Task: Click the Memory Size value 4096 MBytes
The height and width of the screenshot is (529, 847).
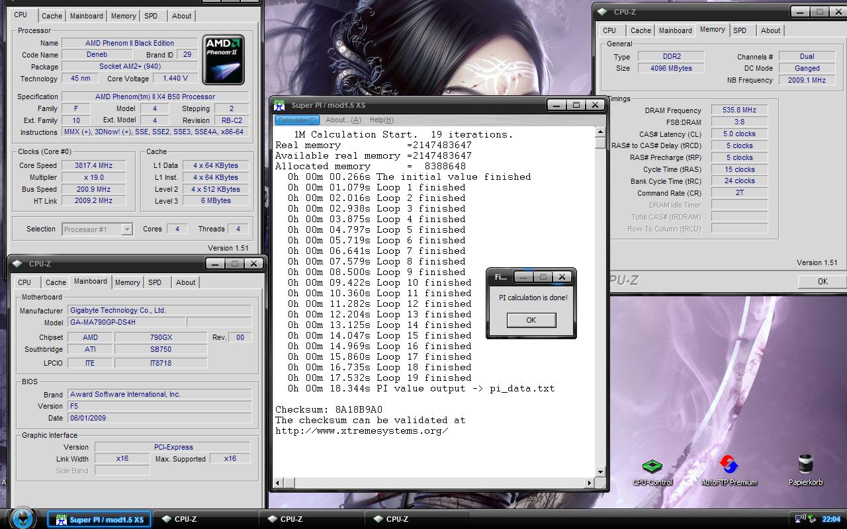Action: click(671, 68)
